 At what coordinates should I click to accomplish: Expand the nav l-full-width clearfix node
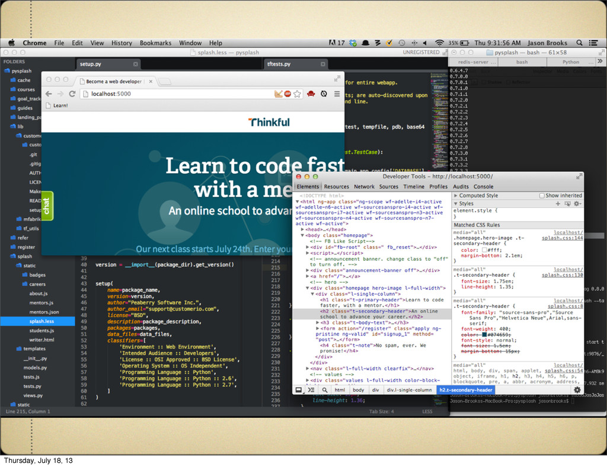[308, 369]
